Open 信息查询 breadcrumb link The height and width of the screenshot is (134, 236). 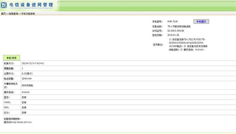point(13,14)
